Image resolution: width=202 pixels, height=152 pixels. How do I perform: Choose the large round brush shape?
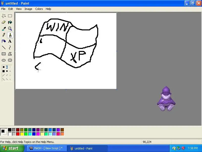click(x=4, y=67)
